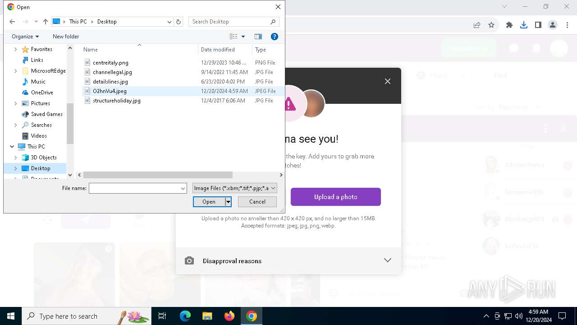577x325 pixels.
Task: Open Music folder in tree
Action: pos(38,82)
